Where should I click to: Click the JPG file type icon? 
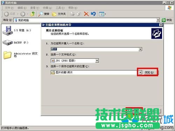pos(53,61)
